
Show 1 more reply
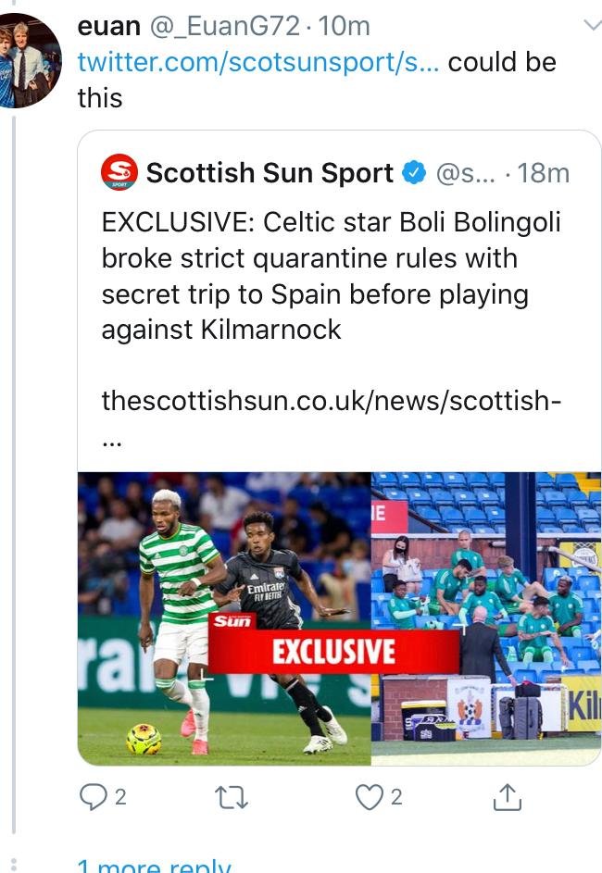pos(155,865)
